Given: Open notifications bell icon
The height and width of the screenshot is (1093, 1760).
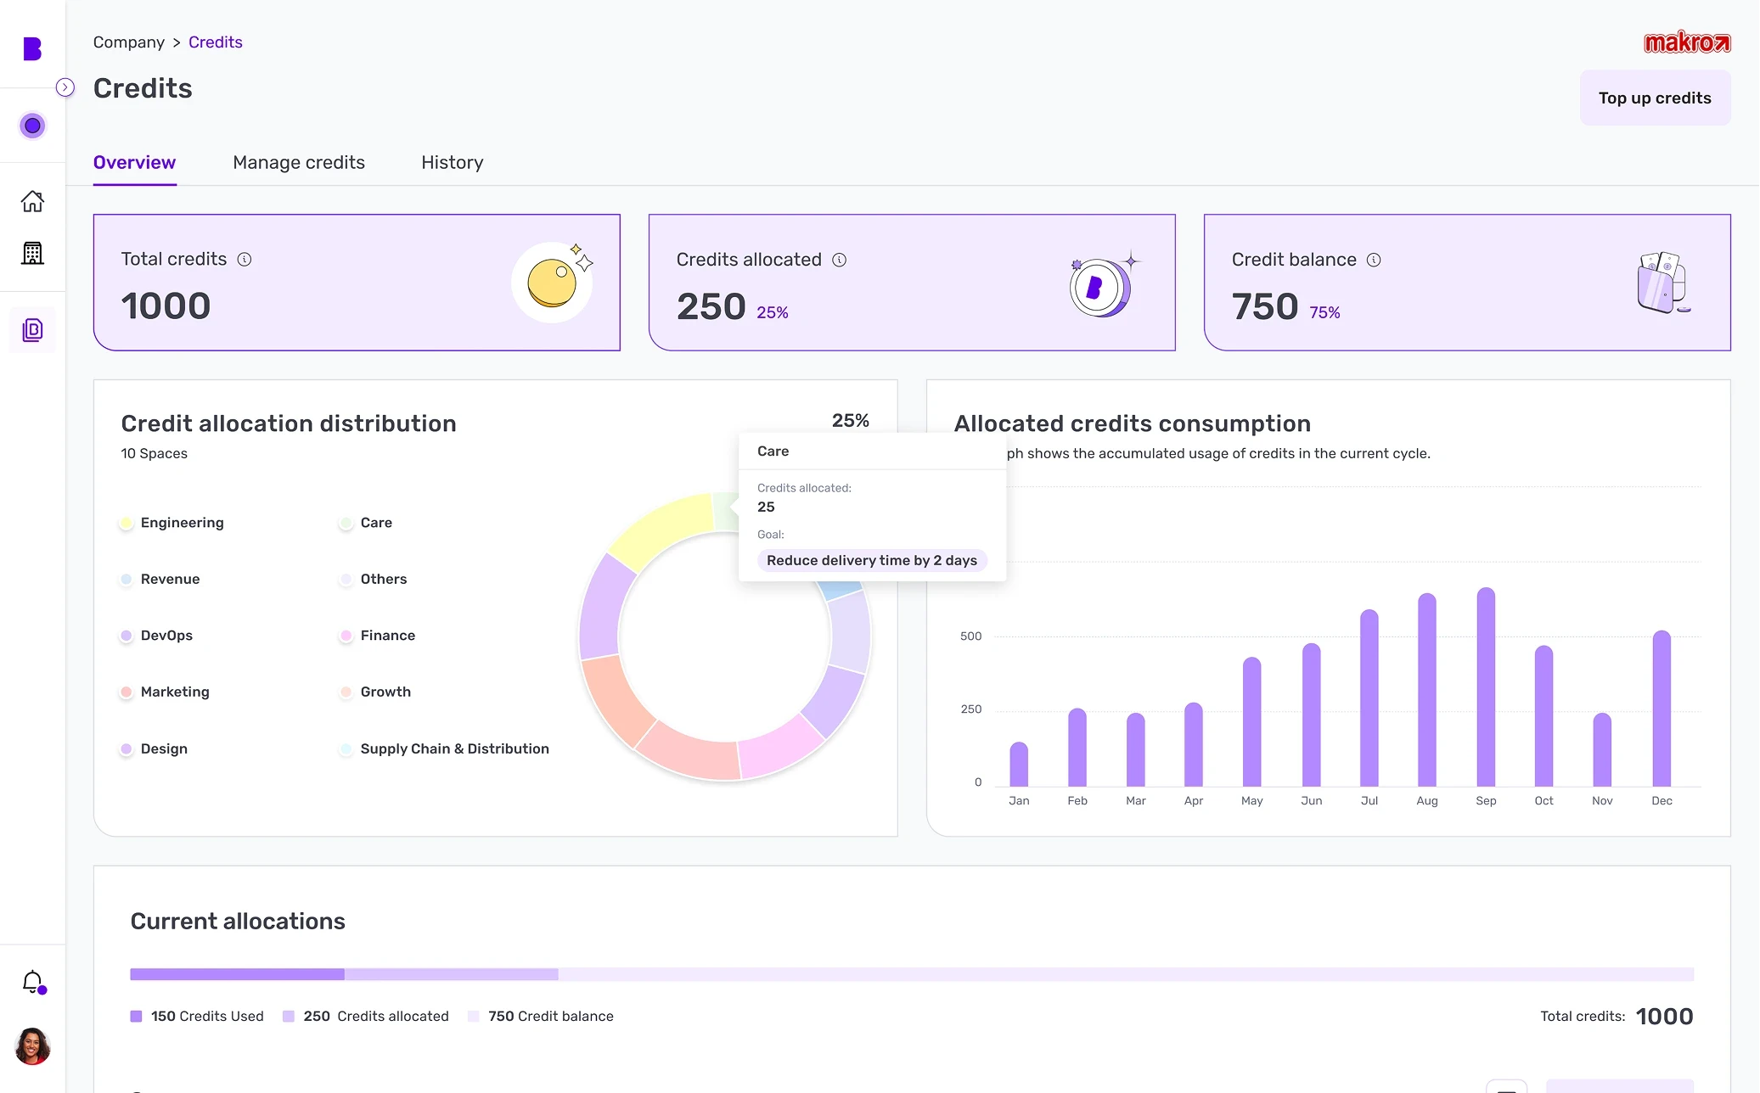Looking at the screenshot, I should coord(32,982).
